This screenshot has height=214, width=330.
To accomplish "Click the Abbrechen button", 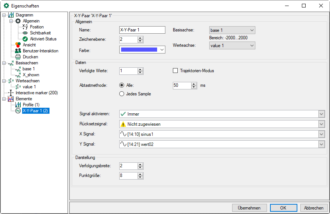I will pyautogui.click(x=314, y=208).
